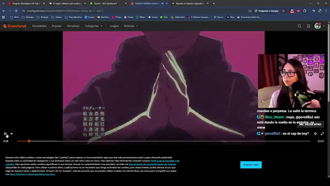Mute the video volume

pyautogui.click(x=12, y=134)
